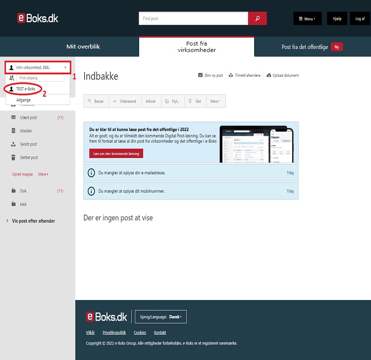
Task: Open the kala folder
Action: (x=23, y=204)
